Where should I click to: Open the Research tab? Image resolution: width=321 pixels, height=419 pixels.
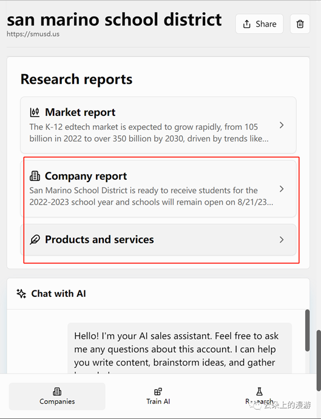[x=259, y=397]
